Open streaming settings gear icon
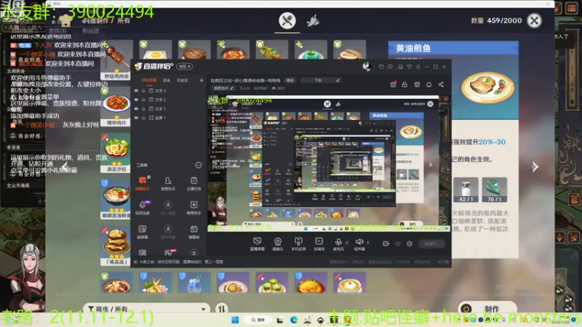Image resolution: width=582 pixels, height=327 pixels. pos(410,243)
